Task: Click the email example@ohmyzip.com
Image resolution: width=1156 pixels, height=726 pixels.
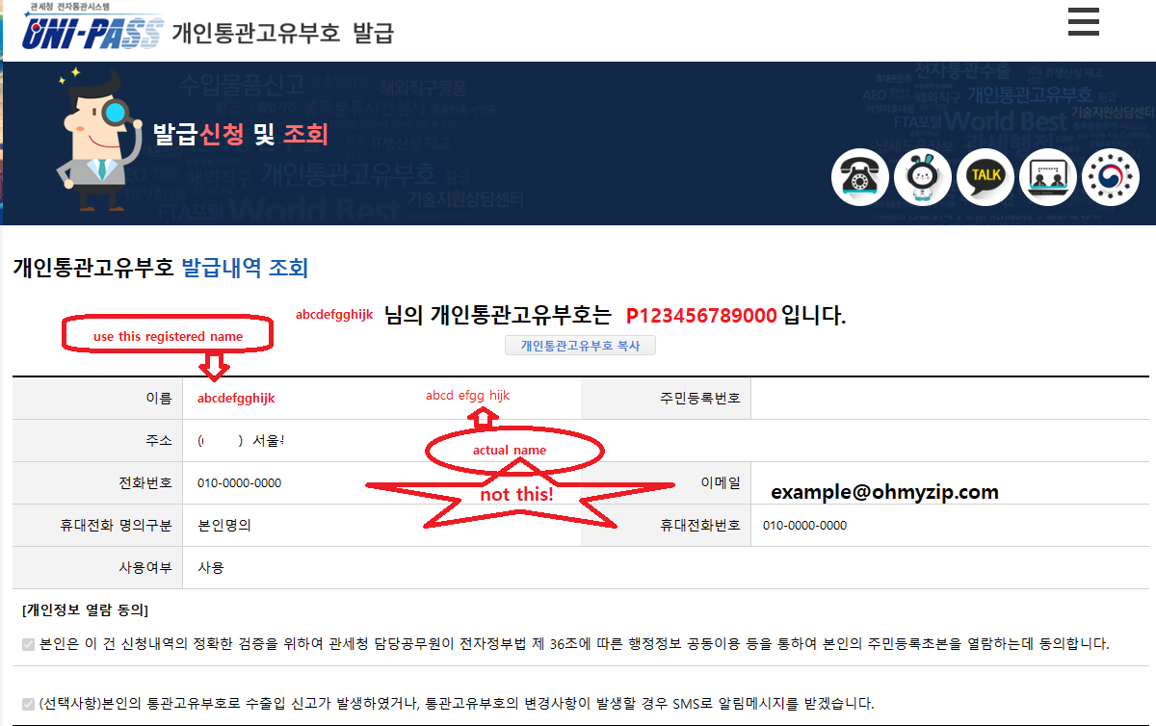Action: click(883, 492)
